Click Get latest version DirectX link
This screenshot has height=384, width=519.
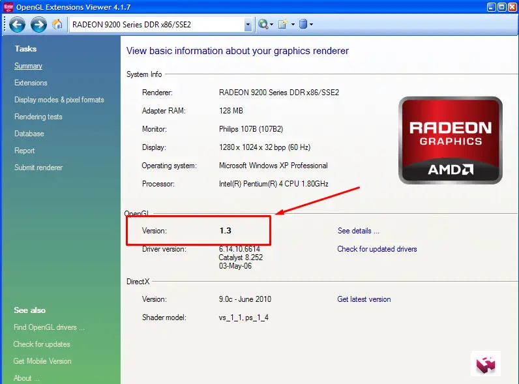click(364, 299)
